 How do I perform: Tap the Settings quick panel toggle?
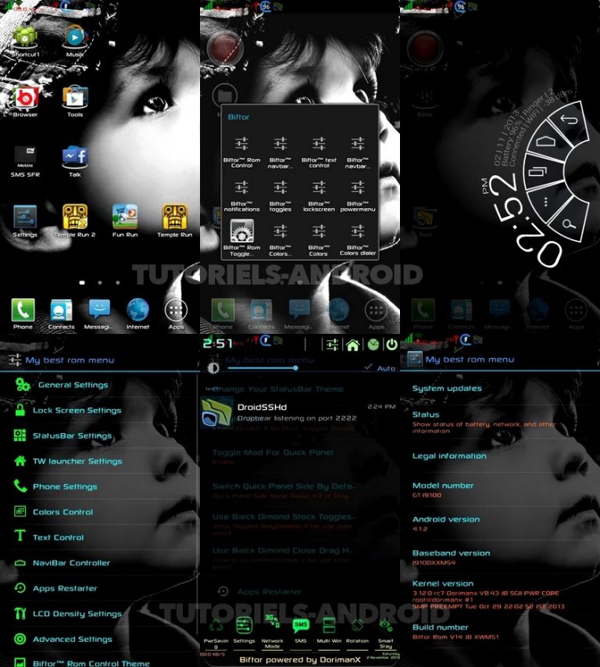coord(244,625)
